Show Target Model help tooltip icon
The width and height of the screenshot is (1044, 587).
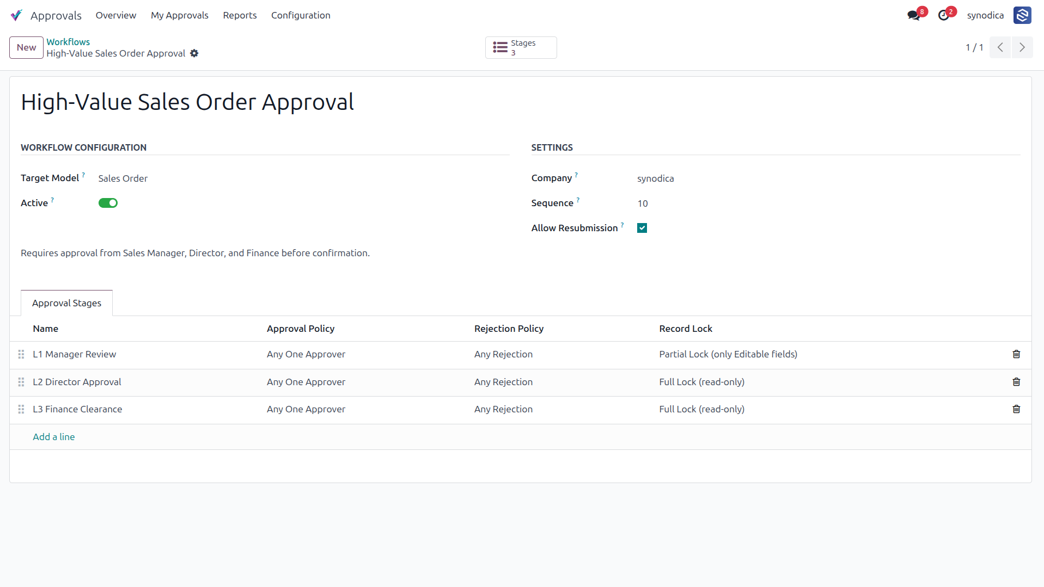tap(83, 175)
